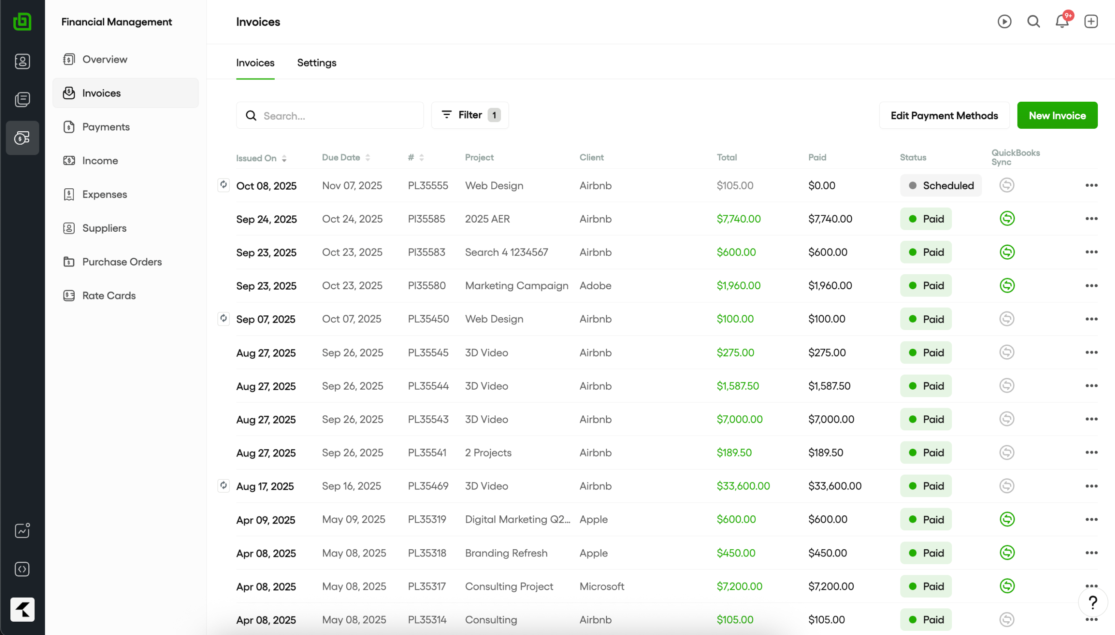
Task: Open the code brackets icon in dark sidebar
Action: [22, 569]
